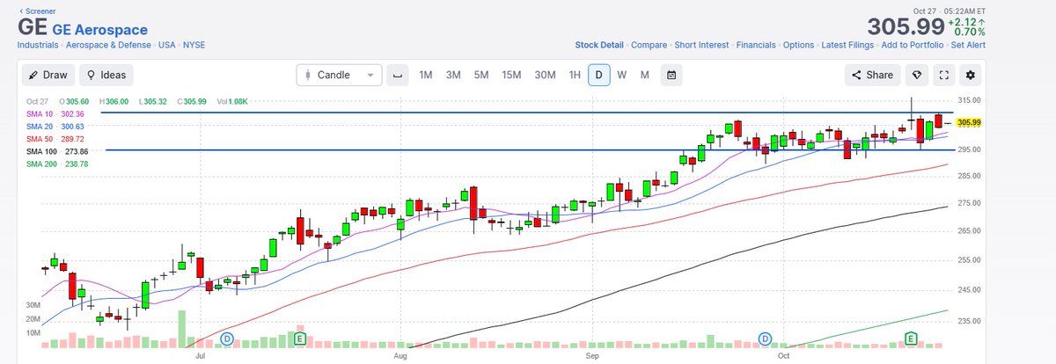
Task: Open the Industrials sector link
Action: pos(39,44)
